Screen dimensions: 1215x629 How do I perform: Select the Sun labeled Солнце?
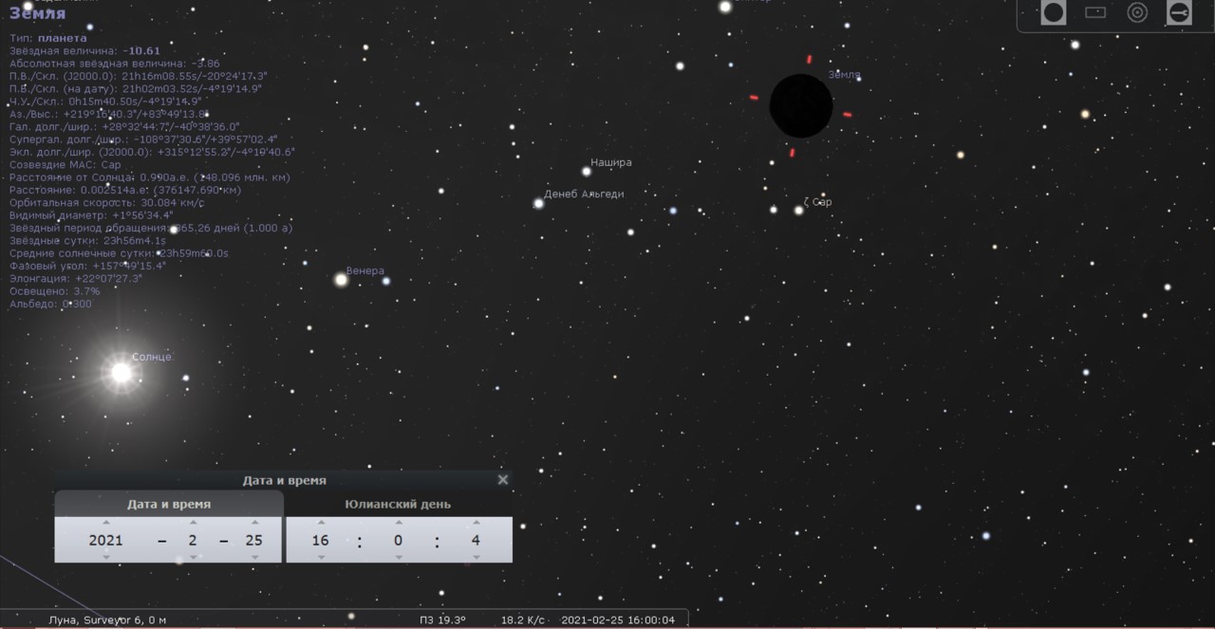(121, 372)
